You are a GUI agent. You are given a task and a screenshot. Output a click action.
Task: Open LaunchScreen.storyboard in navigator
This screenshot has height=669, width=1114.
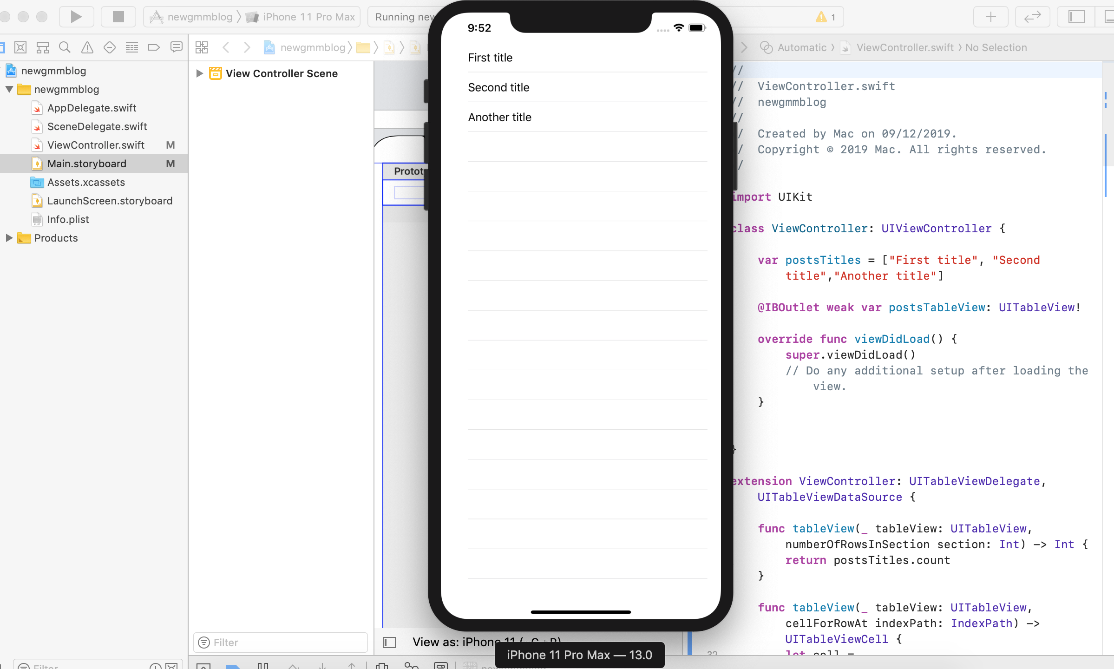110,201
